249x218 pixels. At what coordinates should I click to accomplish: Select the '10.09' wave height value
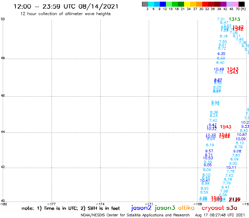[x=241, y=139]
